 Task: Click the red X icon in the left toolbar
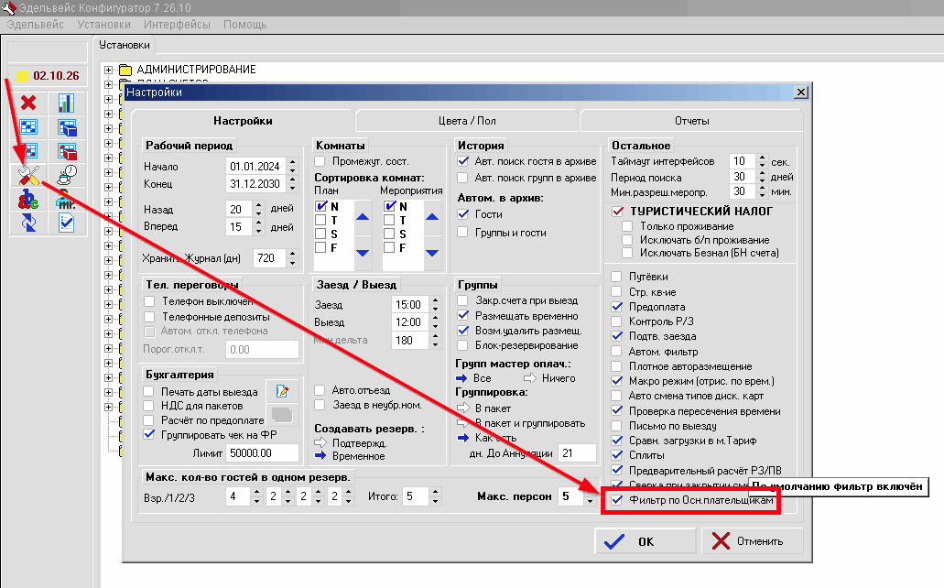(28, 103)
